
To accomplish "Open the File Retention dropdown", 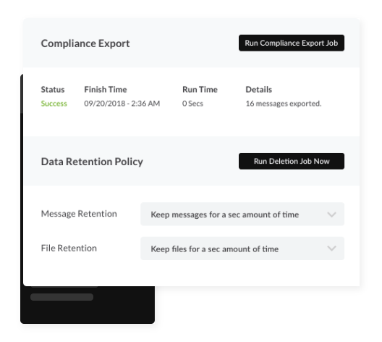I will click(242, 249).
